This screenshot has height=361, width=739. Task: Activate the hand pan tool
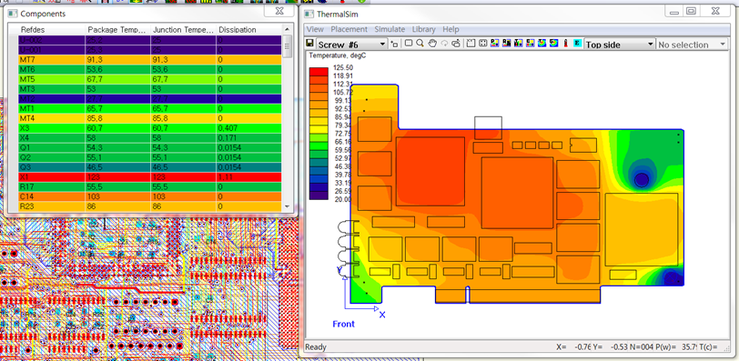432,44
